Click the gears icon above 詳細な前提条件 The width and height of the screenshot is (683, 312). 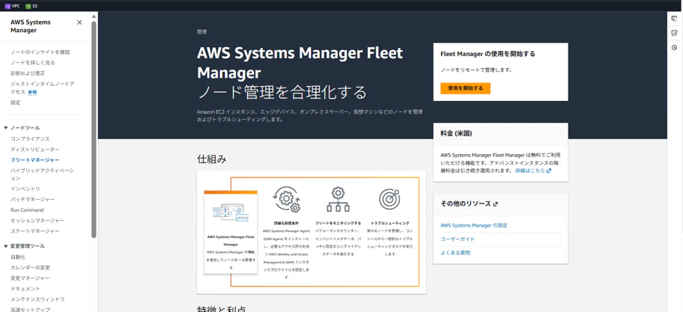[286, 200]
